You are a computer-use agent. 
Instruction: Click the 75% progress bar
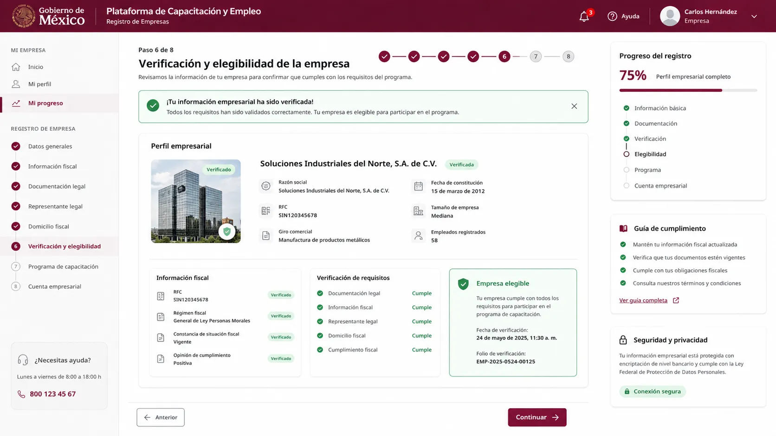(x=688, y=90)
